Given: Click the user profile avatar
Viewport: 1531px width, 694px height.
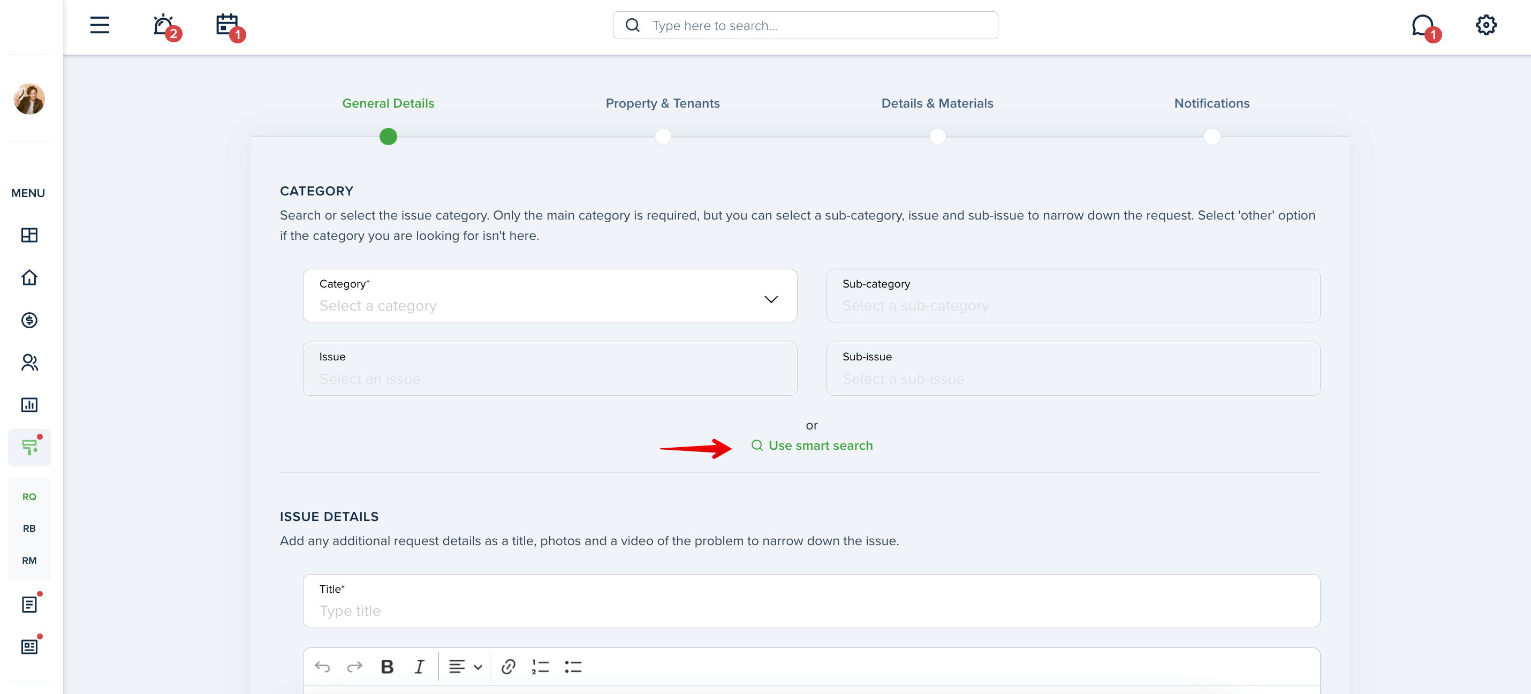Looking at the screenshot, I should pyautogui.click(x=29, y=99).
